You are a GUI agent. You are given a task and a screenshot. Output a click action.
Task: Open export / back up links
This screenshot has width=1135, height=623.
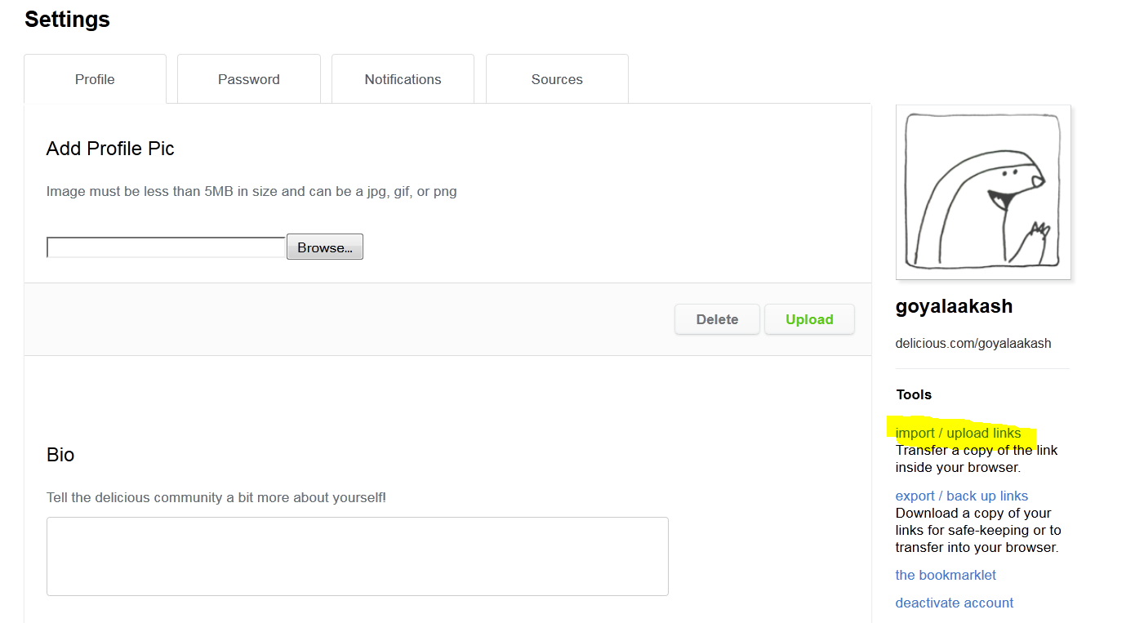coord(962,496)
